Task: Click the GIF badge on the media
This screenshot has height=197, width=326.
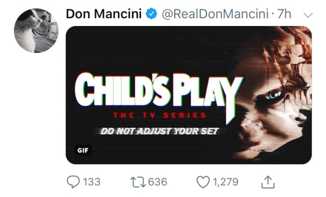Action: [82, 151]
